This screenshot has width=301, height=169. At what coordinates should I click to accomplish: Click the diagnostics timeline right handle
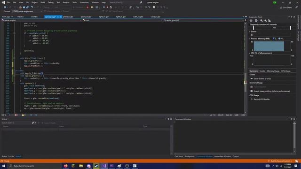coord(291,28)
